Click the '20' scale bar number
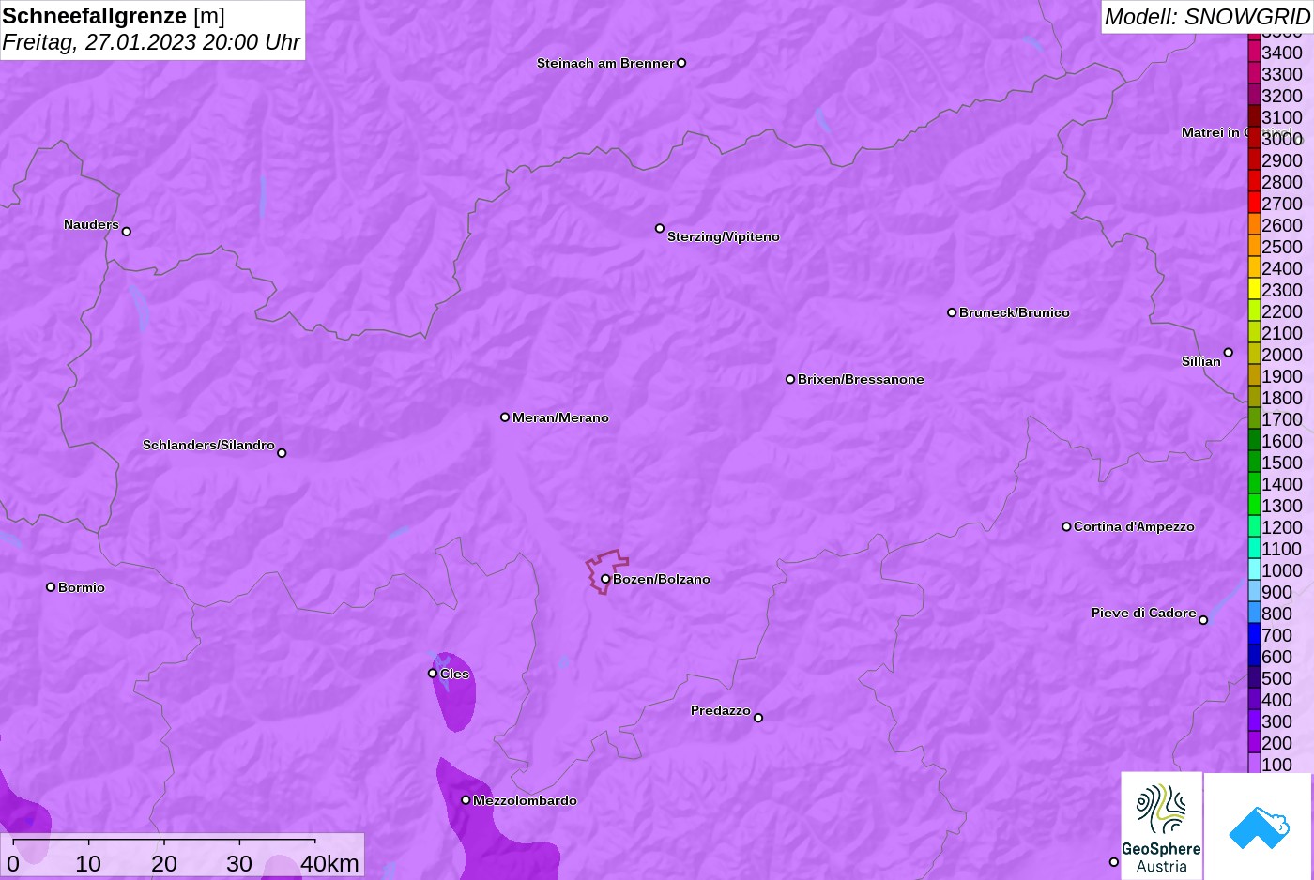 [164, 863]
